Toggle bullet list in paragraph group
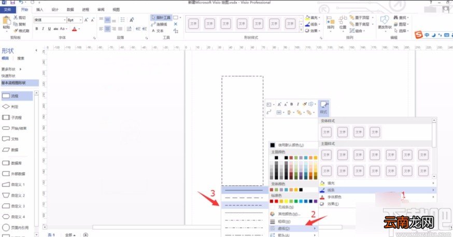Image resolution: width=453 pixels, height=237 pixels. point(123,20)
